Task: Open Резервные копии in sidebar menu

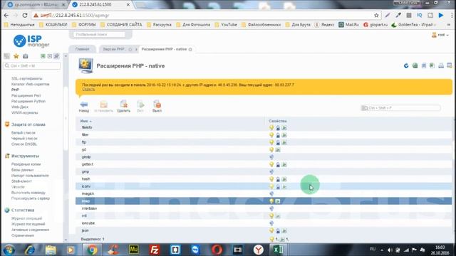Action: click(x=26, y=164)
